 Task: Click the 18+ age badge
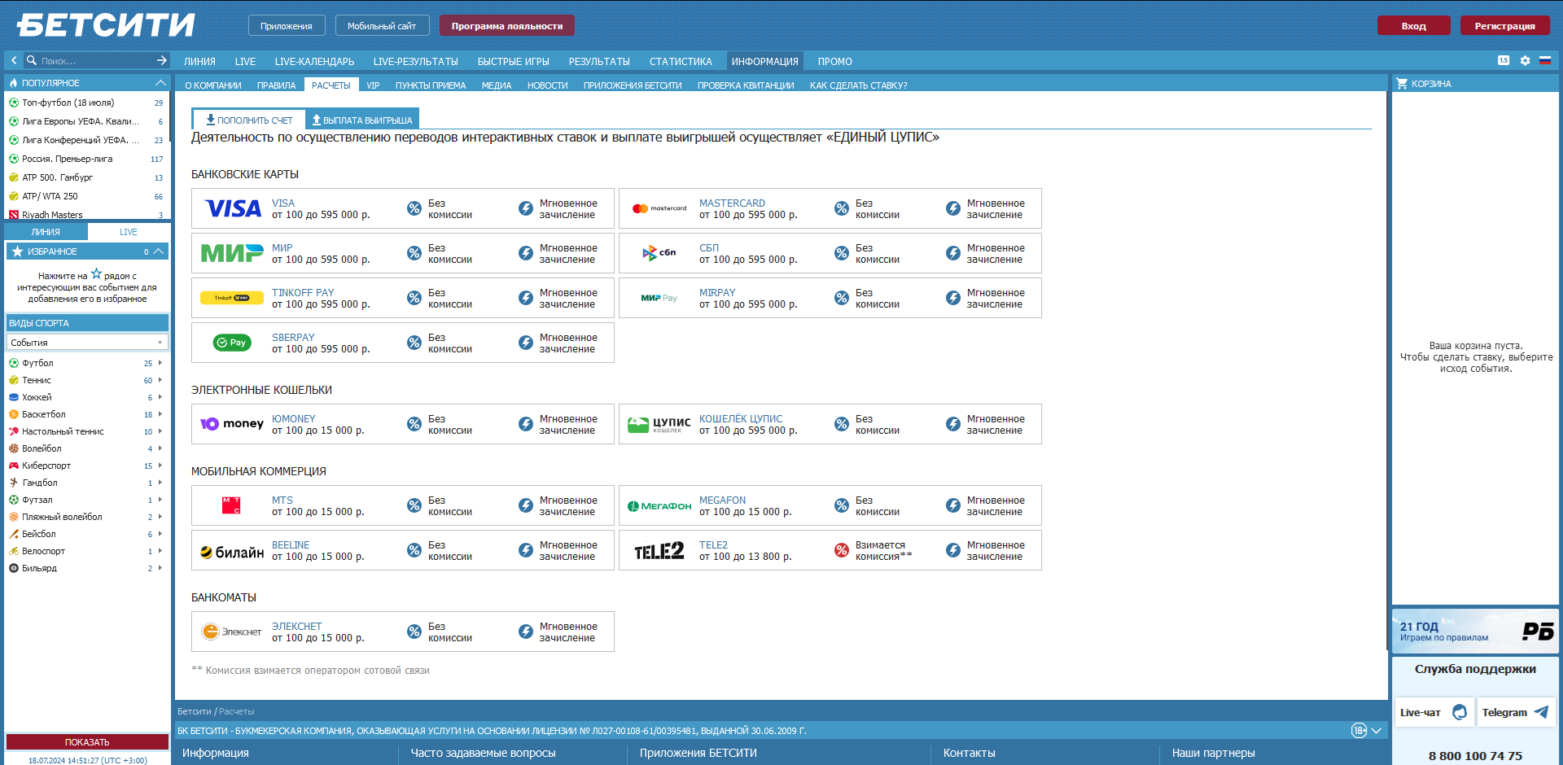click(1359, 730)
